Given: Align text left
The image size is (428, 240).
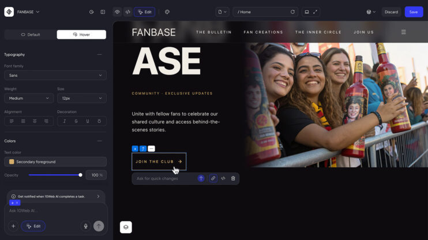Looking at the screenshot, I should (x=12, y=121).
